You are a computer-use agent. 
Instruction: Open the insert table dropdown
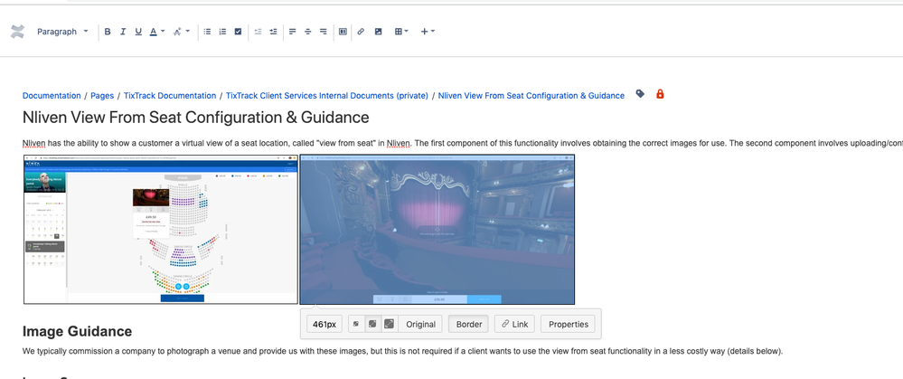tap(401, 32)
